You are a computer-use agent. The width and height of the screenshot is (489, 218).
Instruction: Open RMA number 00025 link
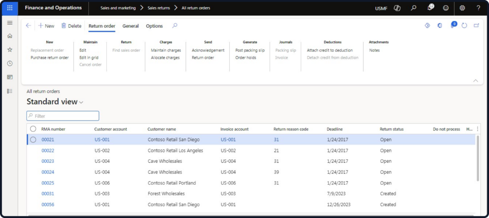click(x=48, y=183)
